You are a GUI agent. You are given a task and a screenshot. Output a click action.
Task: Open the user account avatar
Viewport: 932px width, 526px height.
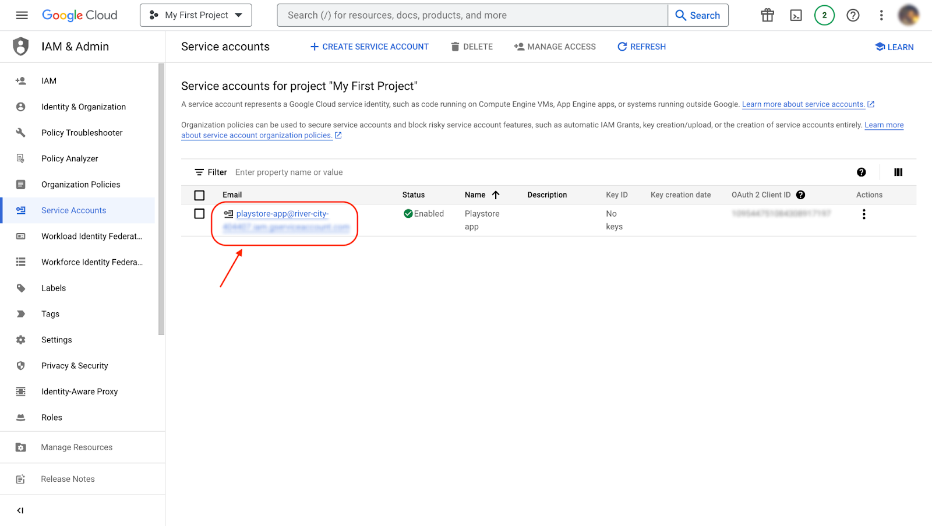tap(908, 15)
